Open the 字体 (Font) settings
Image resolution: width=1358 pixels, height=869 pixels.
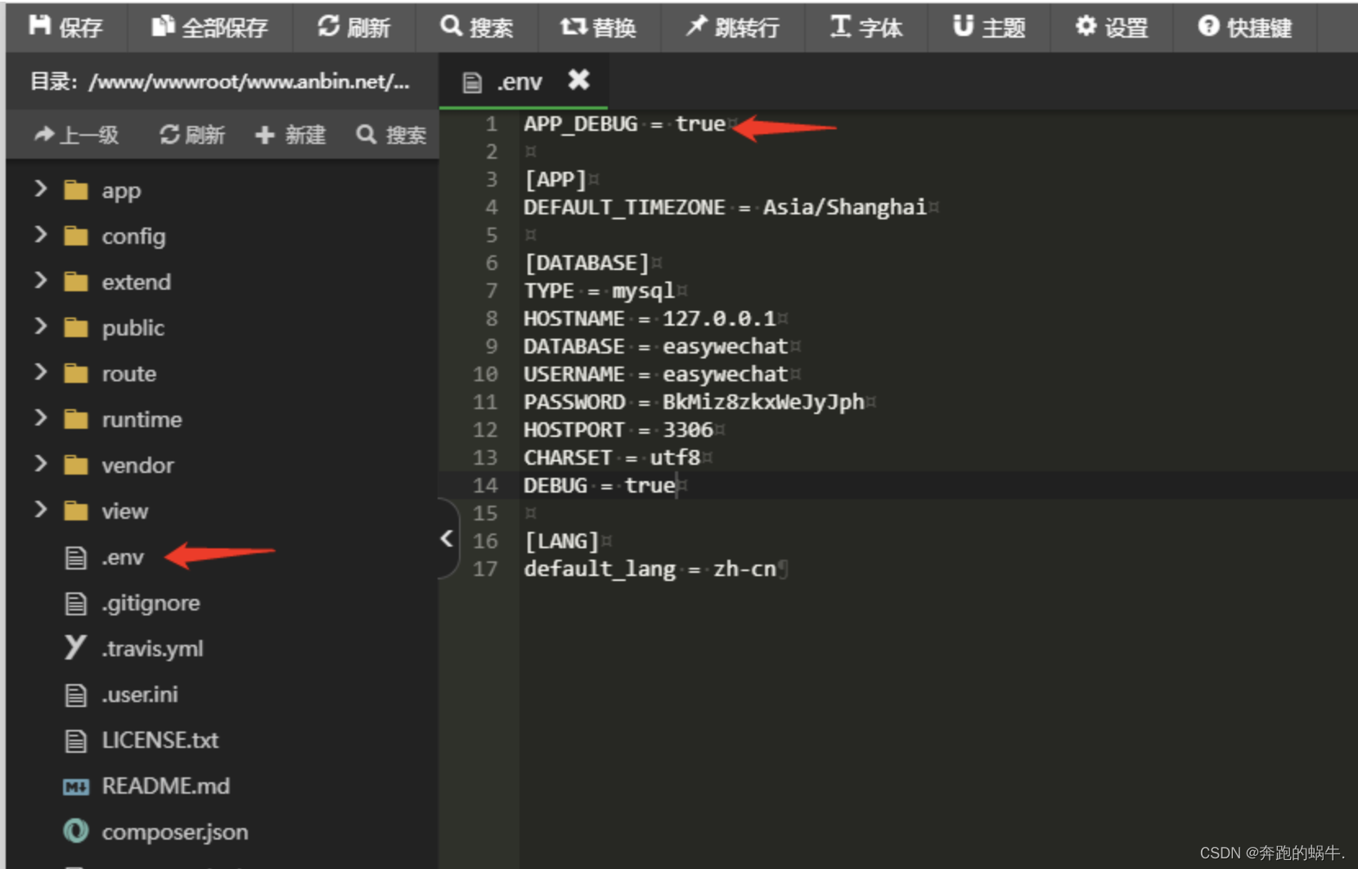pos(866,28)
